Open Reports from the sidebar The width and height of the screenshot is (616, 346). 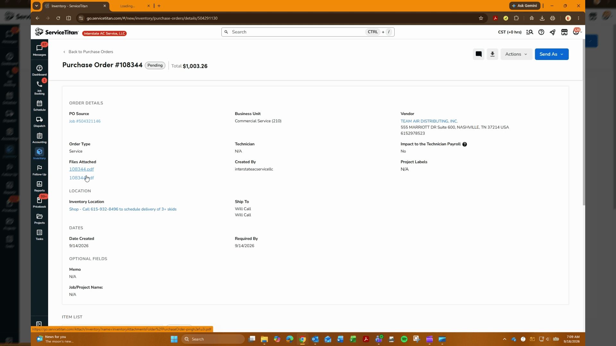coord(39,186)
